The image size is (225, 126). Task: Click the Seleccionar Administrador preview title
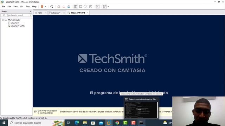(x=143, y=99)
